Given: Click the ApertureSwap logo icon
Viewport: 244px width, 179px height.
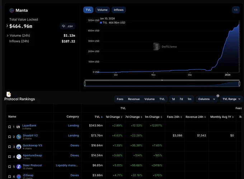Looking at the screenshot, I should coord(19,157).
